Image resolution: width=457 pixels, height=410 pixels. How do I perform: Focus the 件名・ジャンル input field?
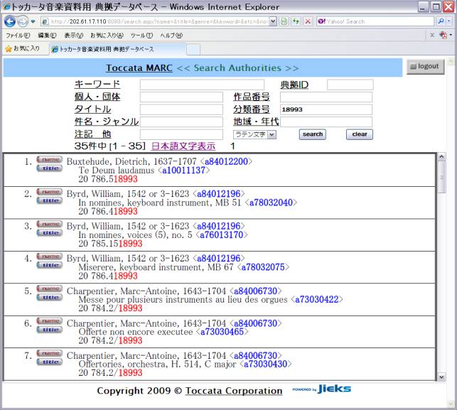point(181,122)
